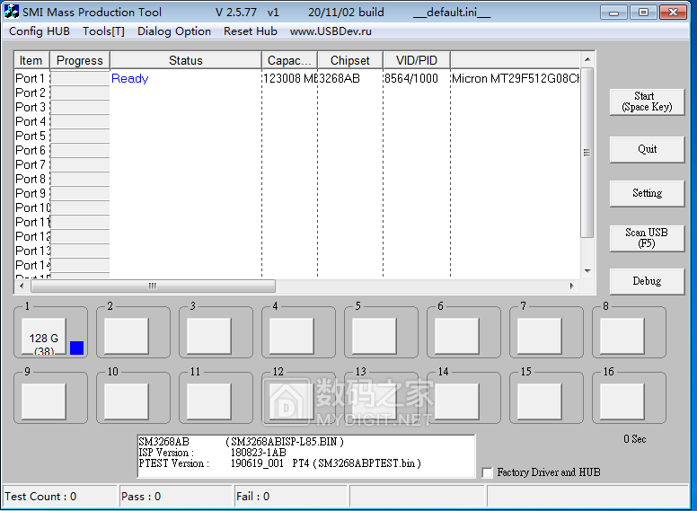Click Port 3 progress bar
This screenshot has height=511, width=697.
coord(80,107)
